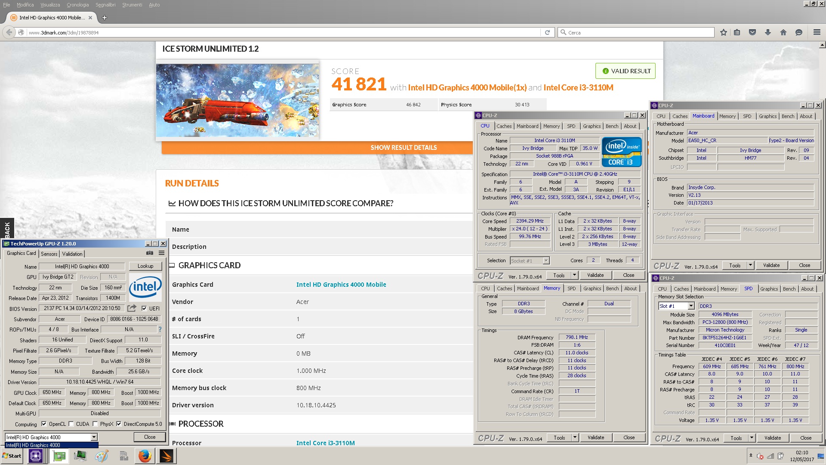Open the Firefox downloads arrow icon
The width and height of the screenshot is (826, 465).
tap(768, 32)
